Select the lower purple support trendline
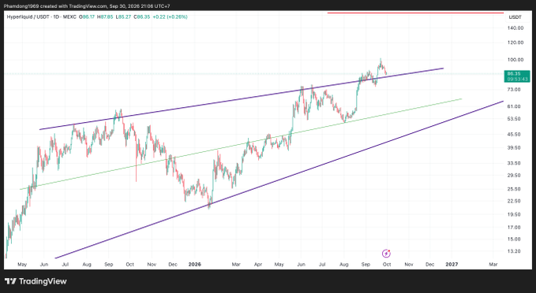Viewport: 536px width, 293px height. tap(279, 180)
